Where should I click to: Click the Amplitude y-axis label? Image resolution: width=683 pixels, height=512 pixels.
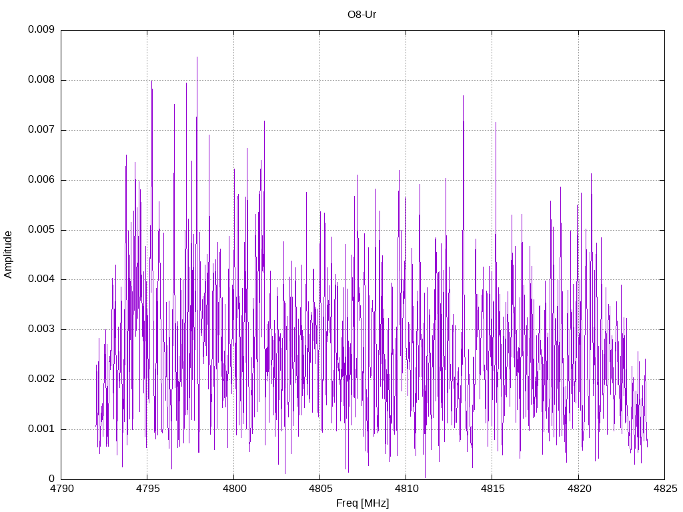(x=8, y=255)
